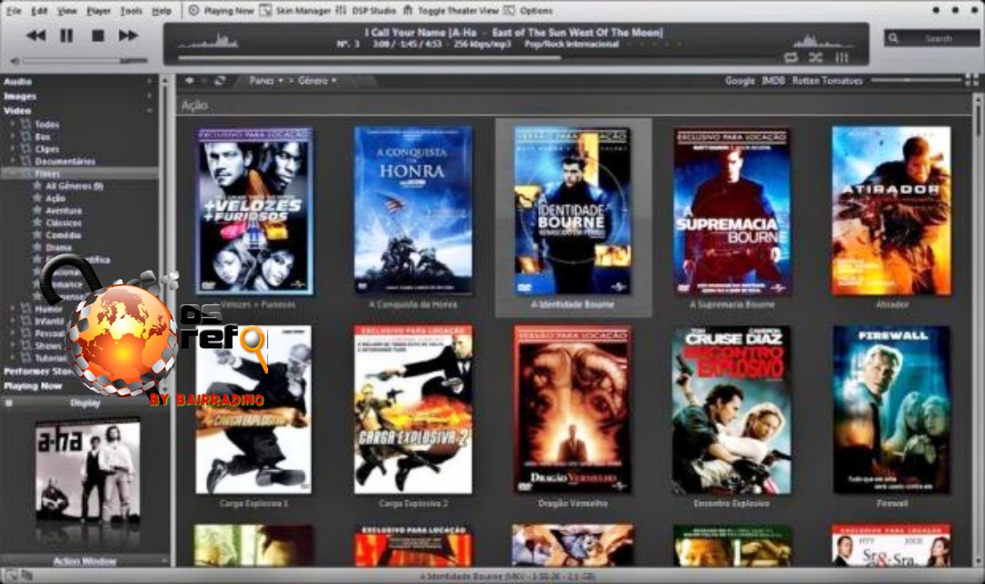Expand the Images section in the tree

pyautogui.click(x=150, y=96)
